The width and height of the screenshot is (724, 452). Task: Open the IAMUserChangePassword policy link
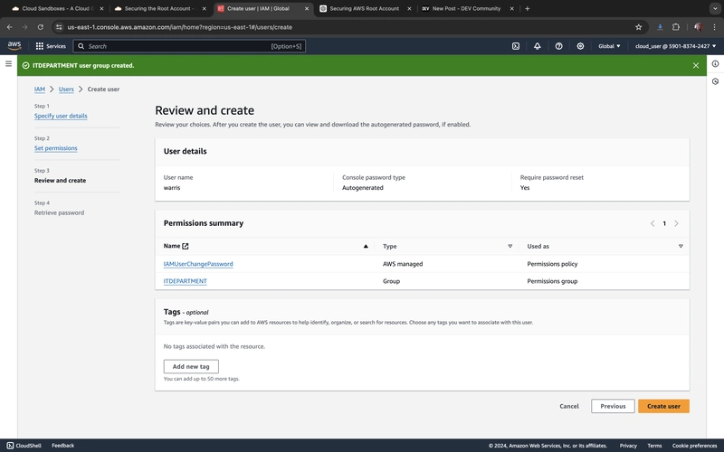[x=198, y=264]
